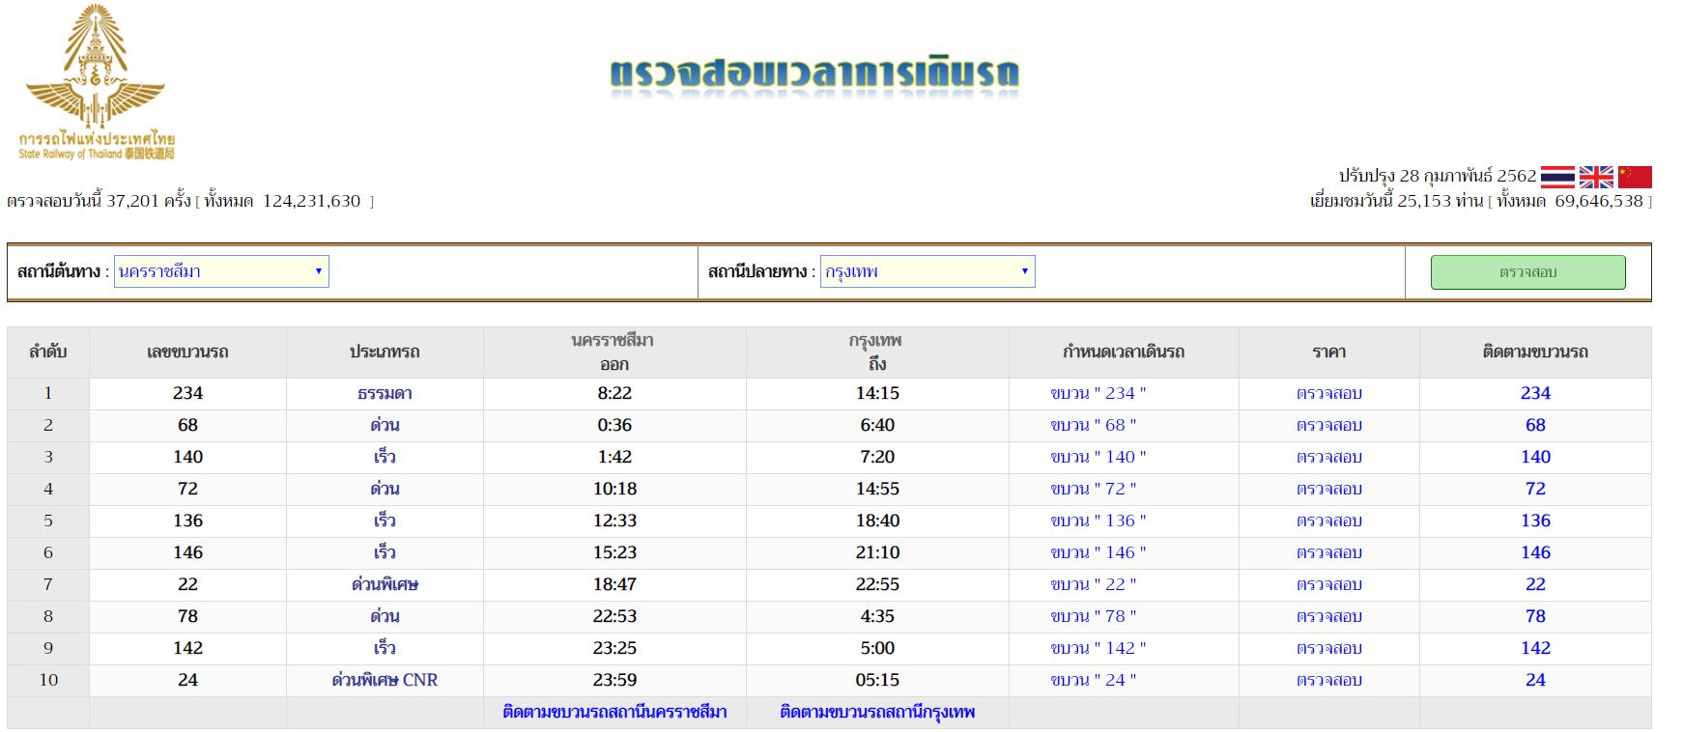The image size is (1683, 732).
Task: Track train 68 in the tracking column
Action: [x=1535, y=425]
